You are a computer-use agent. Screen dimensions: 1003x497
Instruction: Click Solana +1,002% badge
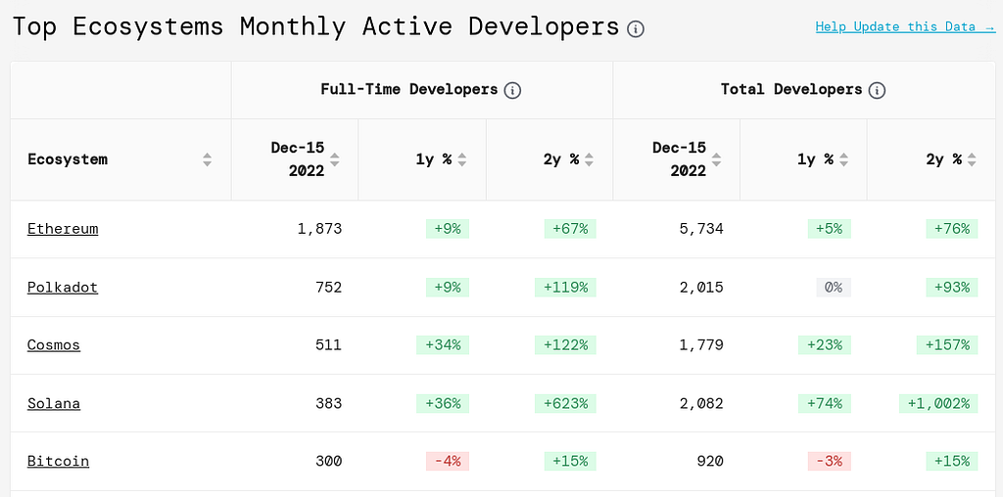tap(938, 404)
